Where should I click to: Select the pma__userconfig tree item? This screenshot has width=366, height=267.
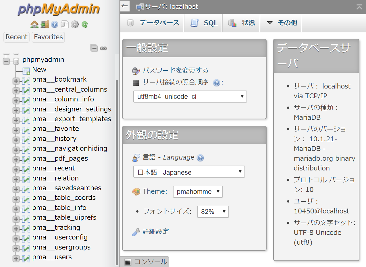pyautogui.click(x=60, y=237)
